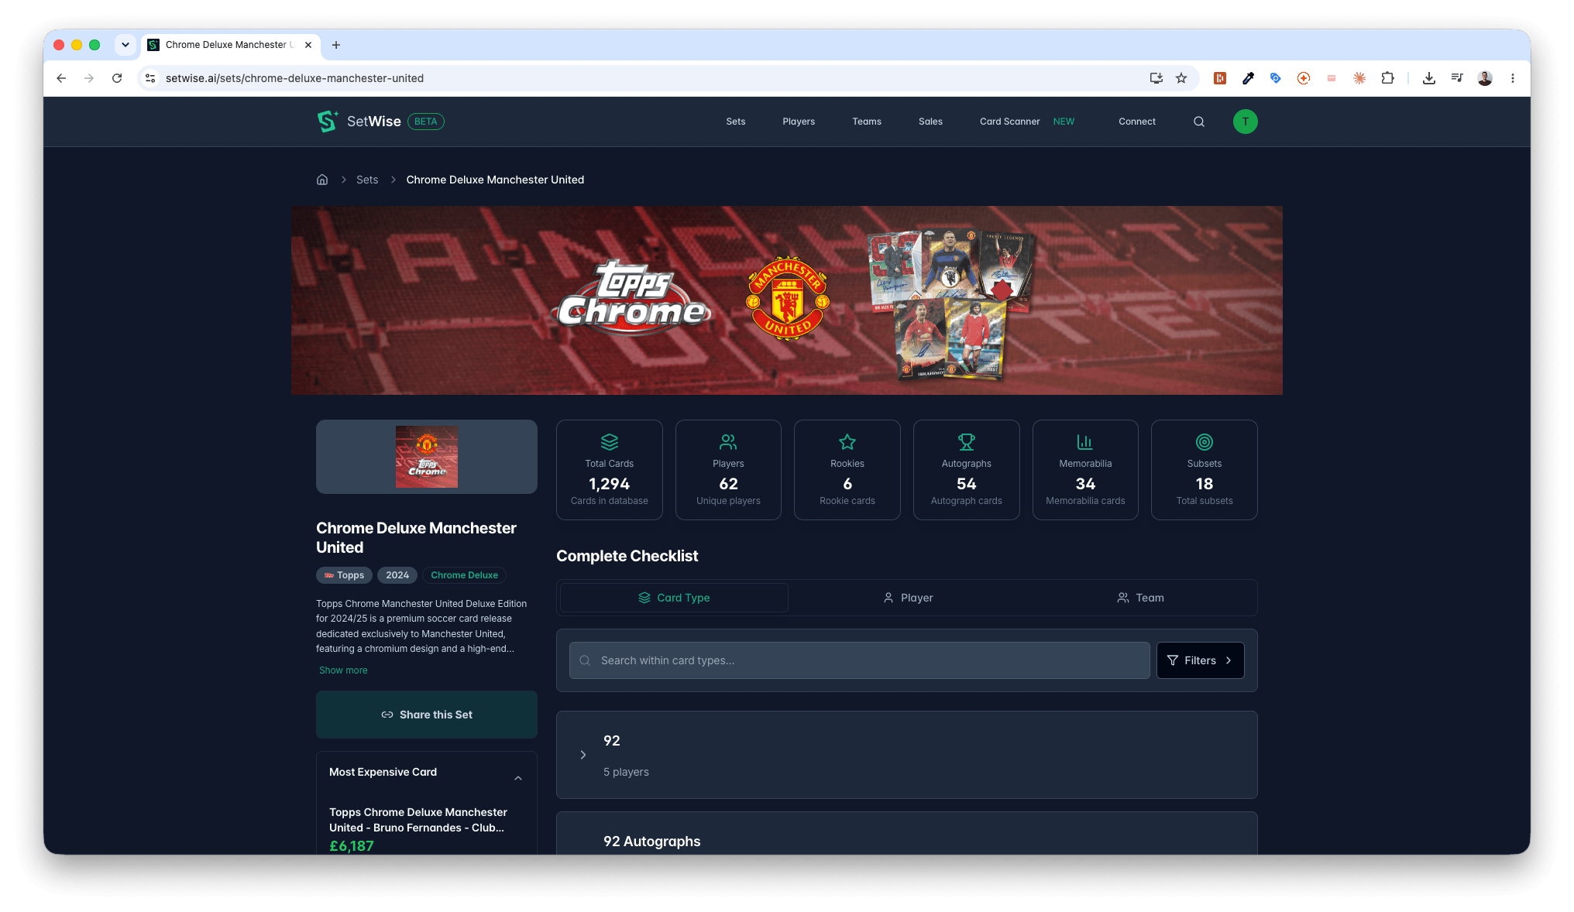The image size is (1574, 912).
Task: Open the browser Extensions puzzle icon
Action: point(1388,78)
